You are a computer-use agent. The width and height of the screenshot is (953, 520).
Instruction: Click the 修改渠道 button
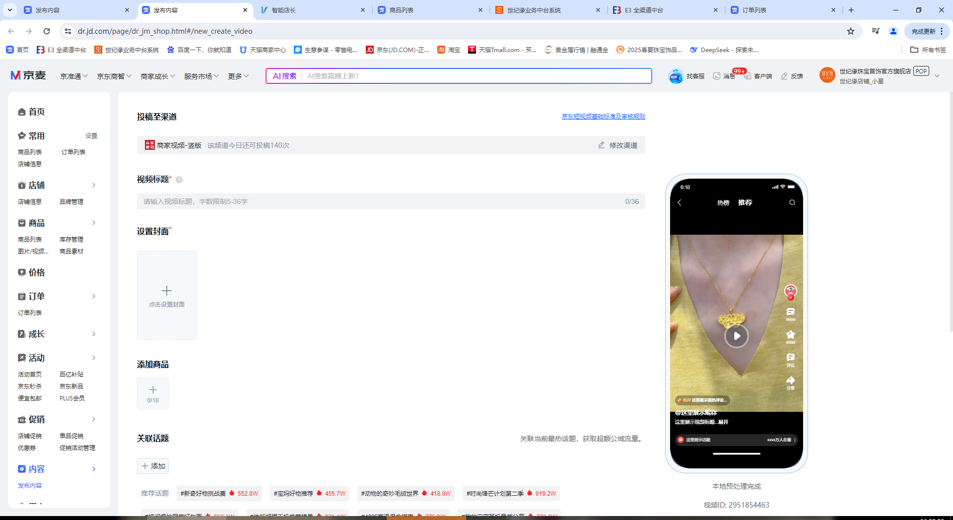pos(618,145)
